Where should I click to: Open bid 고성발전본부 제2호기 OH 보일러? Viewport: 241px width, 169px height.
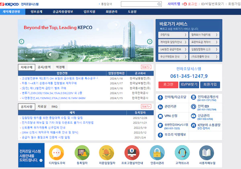60,78
